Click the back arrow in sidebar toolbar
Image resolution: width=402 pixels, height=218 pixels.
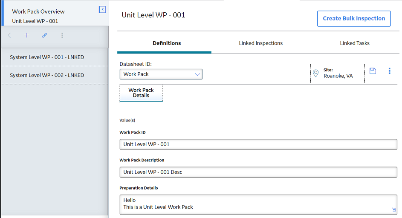coord(9,35)
